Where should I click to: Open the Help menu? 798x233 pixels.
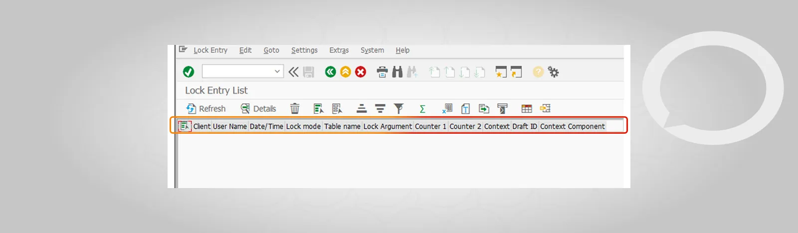[x=402, y=50]
